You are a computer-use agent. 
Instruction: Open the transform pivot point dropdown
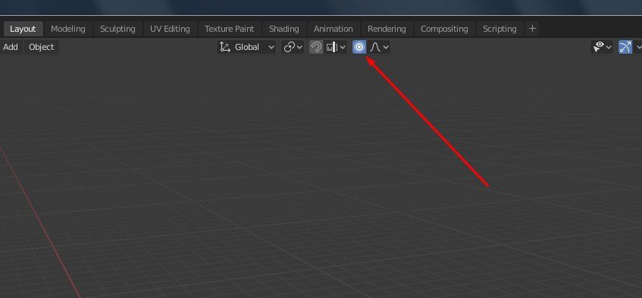tap(293, 47)
